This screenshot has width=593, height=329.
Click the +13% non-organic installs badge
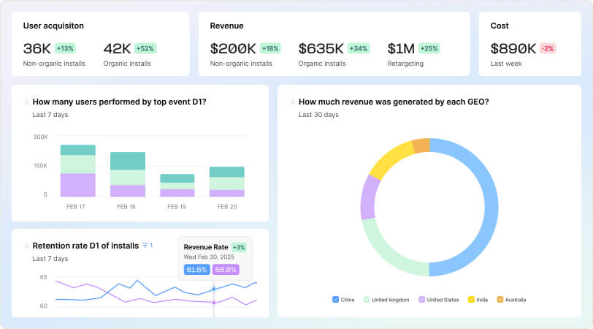point(65,48)
